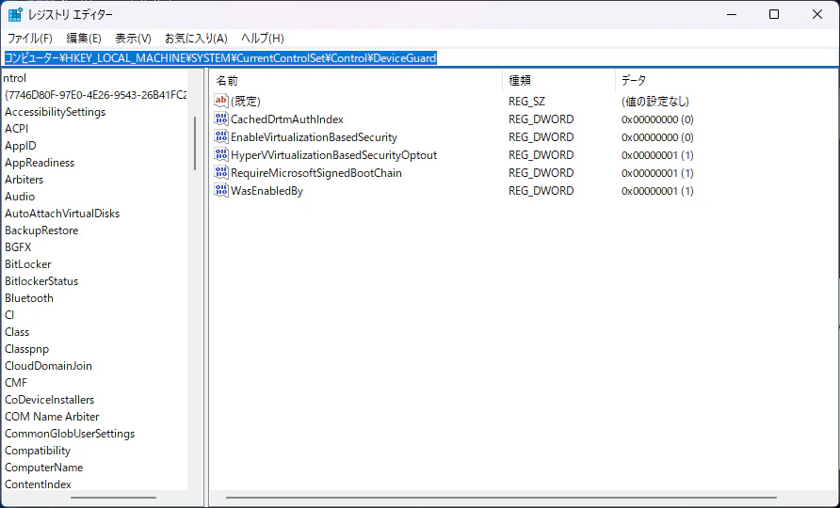Click the registry path address bar

coord(420,57)
